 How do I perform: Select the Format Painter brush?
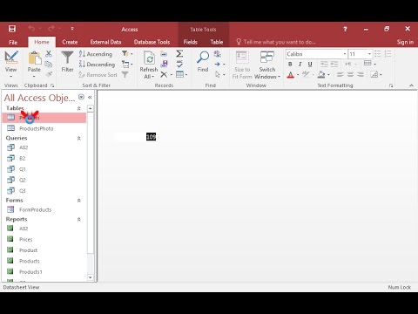(x=49, y=74)
